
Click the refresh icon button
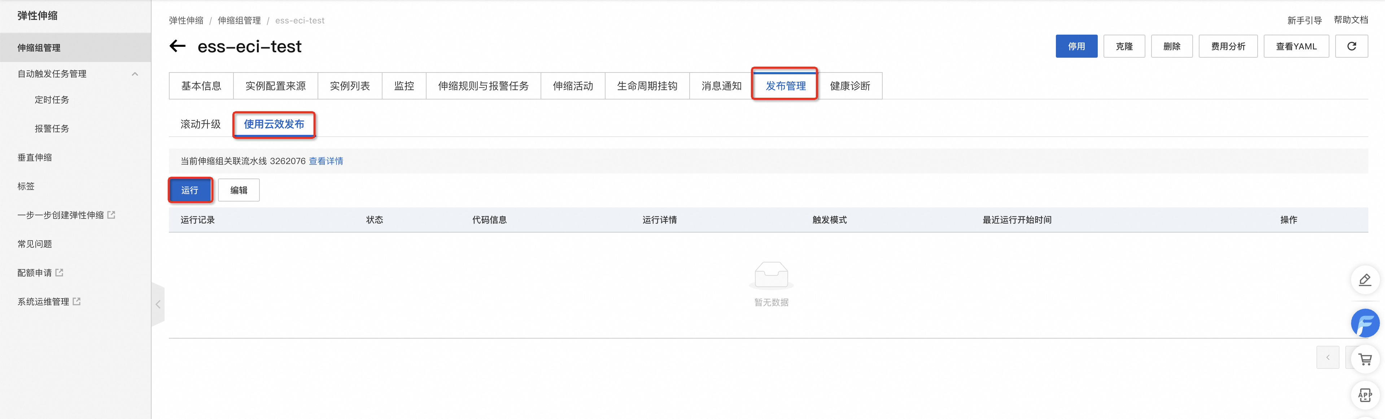pos(1351,46)
